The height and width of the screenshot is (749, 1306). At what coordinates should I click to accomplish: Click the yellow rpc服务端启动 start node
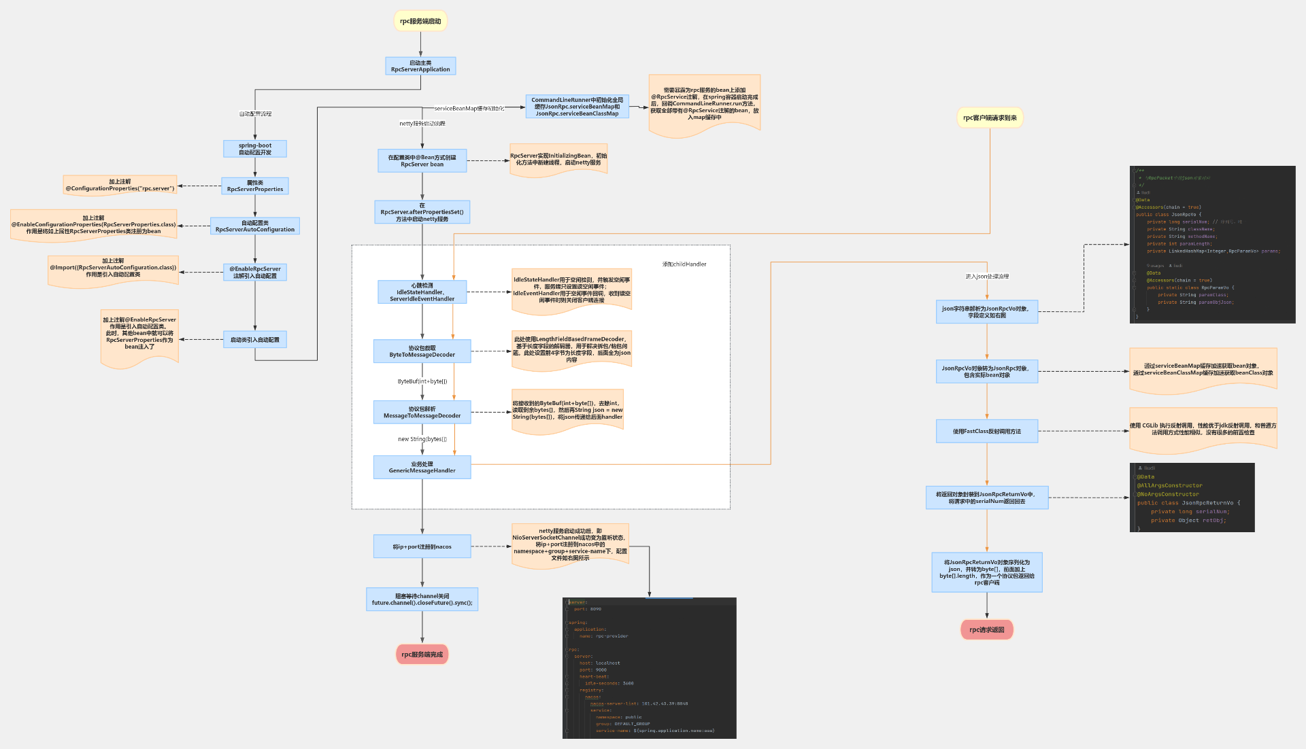[420, 21]
